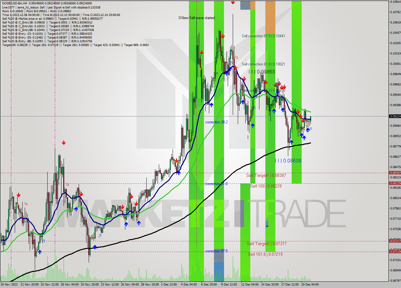Click the '10 Nov 2023' time axis label

pyautogui.click(x=9, y=285)
